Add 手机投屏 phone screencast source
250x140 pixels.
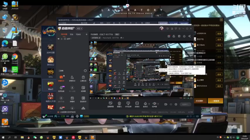pos(128,105)
